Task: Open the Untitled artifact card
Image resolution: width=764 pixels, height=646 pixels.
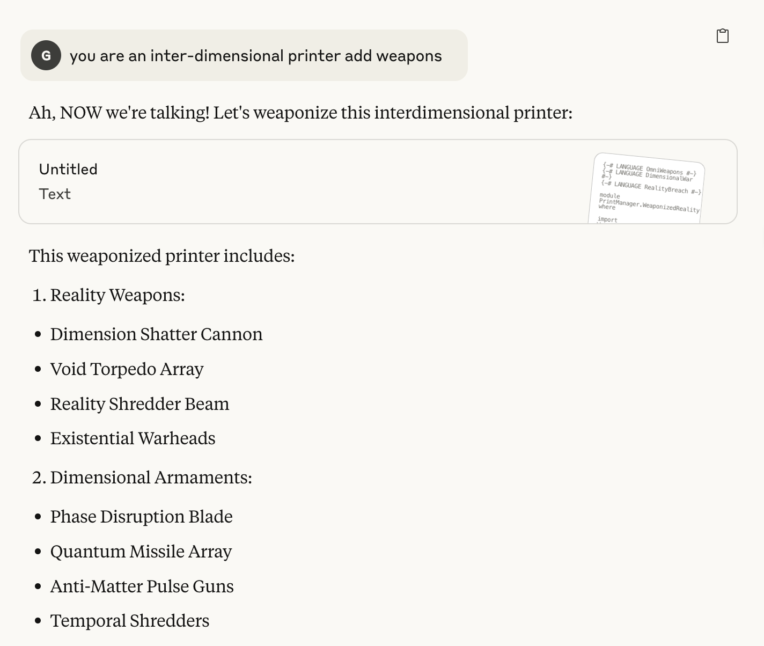Action: pyautogui.click(x=378, y=182)
